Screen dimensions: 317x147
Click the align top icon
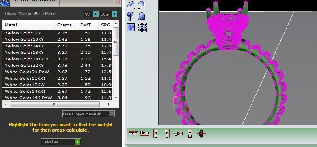point(133,133)
